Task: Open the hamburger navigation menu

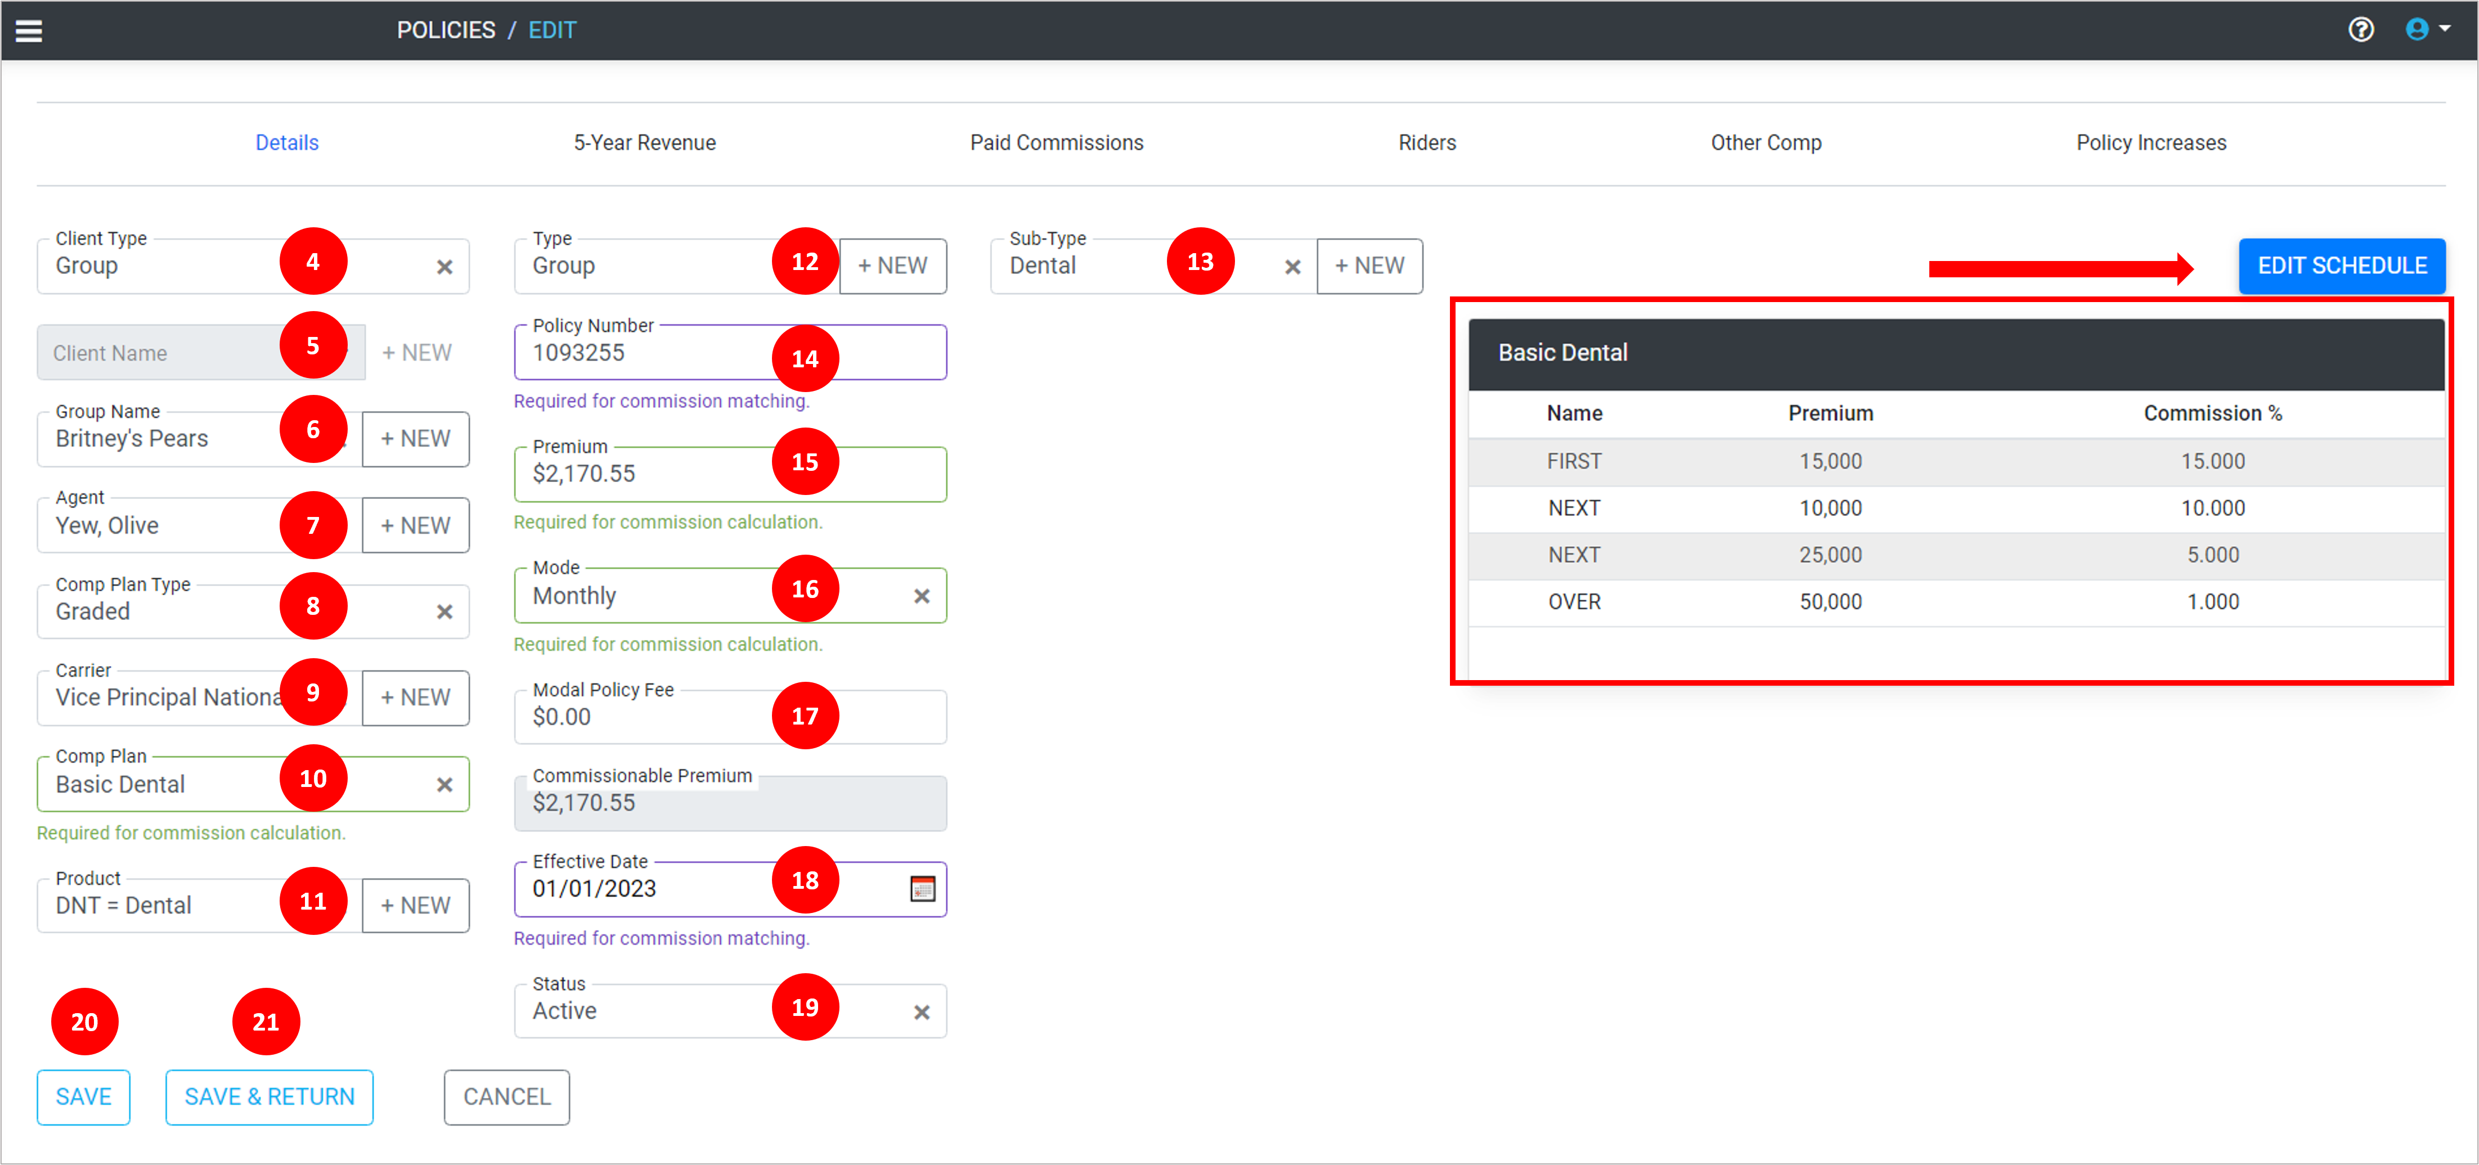Action: click(x=29, y=31)
